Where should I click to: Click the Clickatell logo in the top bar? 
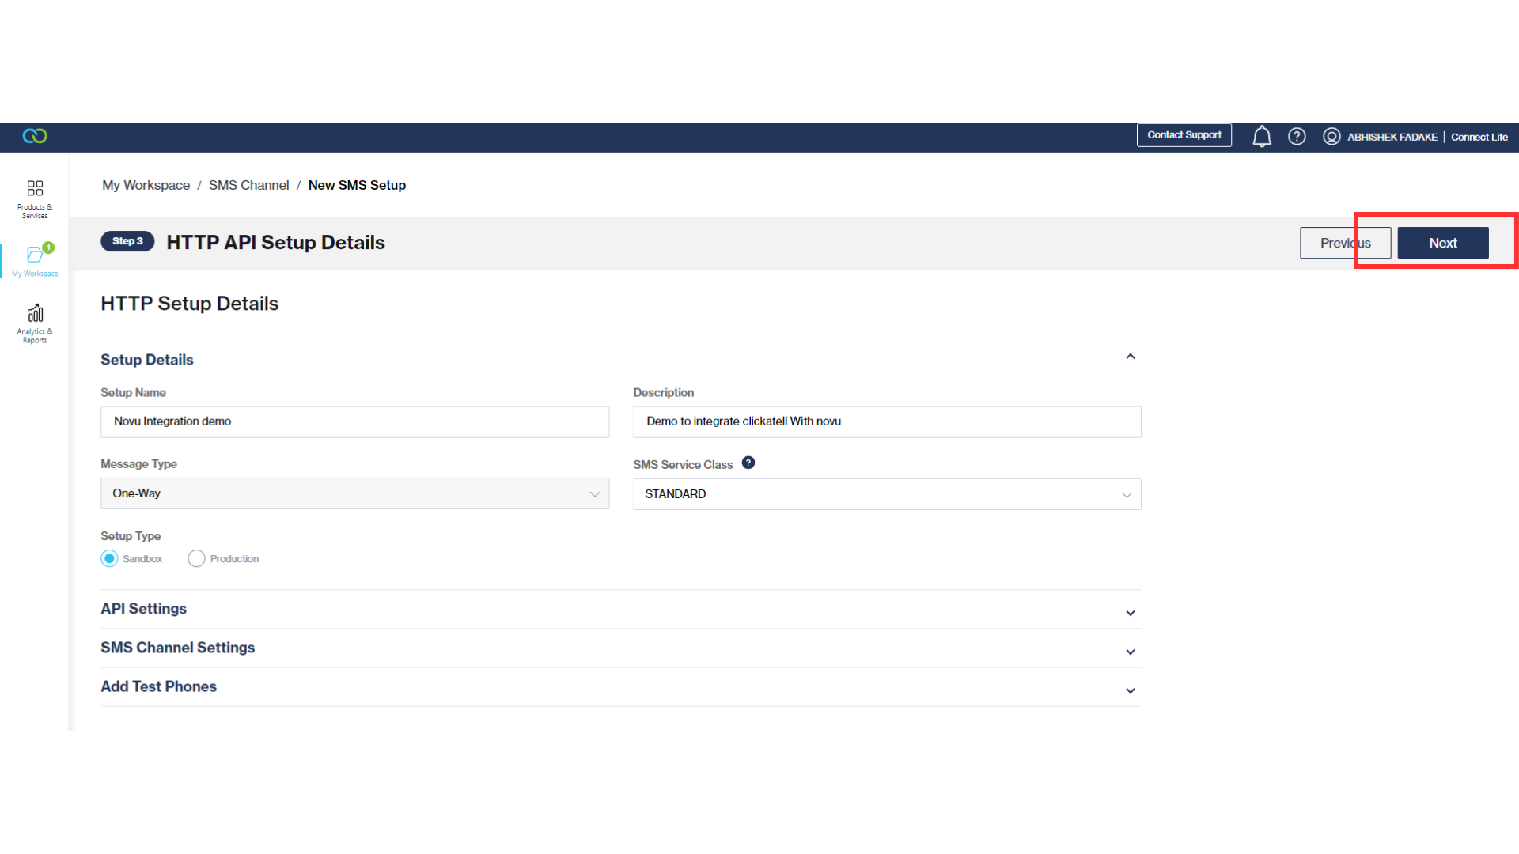pyautogui.click(x=34, y=136)
